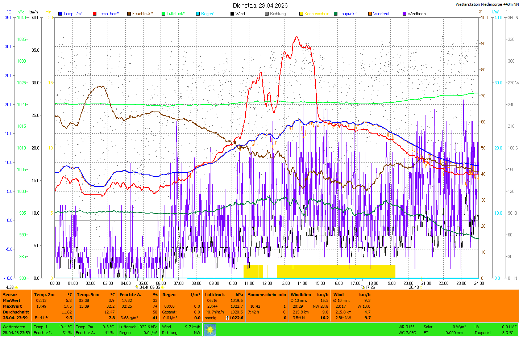The width and height of the screenshot is (519, 337).
Task: Click the brown Feuchte A. legend square
Action: [x=129, y=14]
